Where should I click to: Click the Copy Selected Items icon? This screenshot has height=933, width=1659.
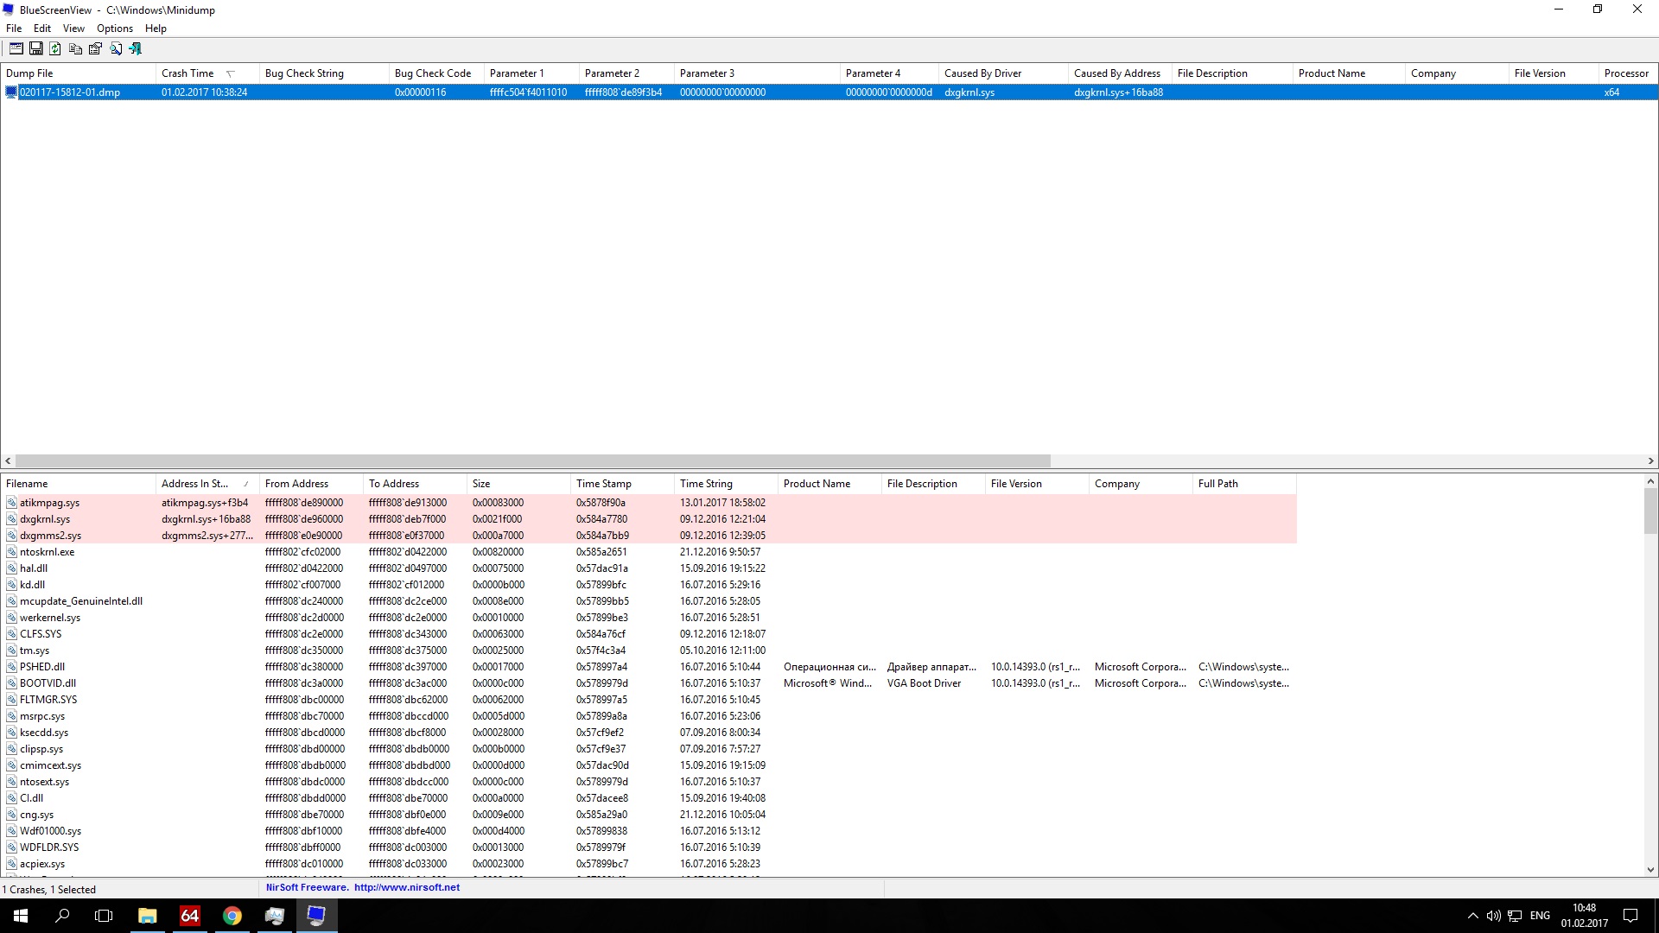point(75,48)
